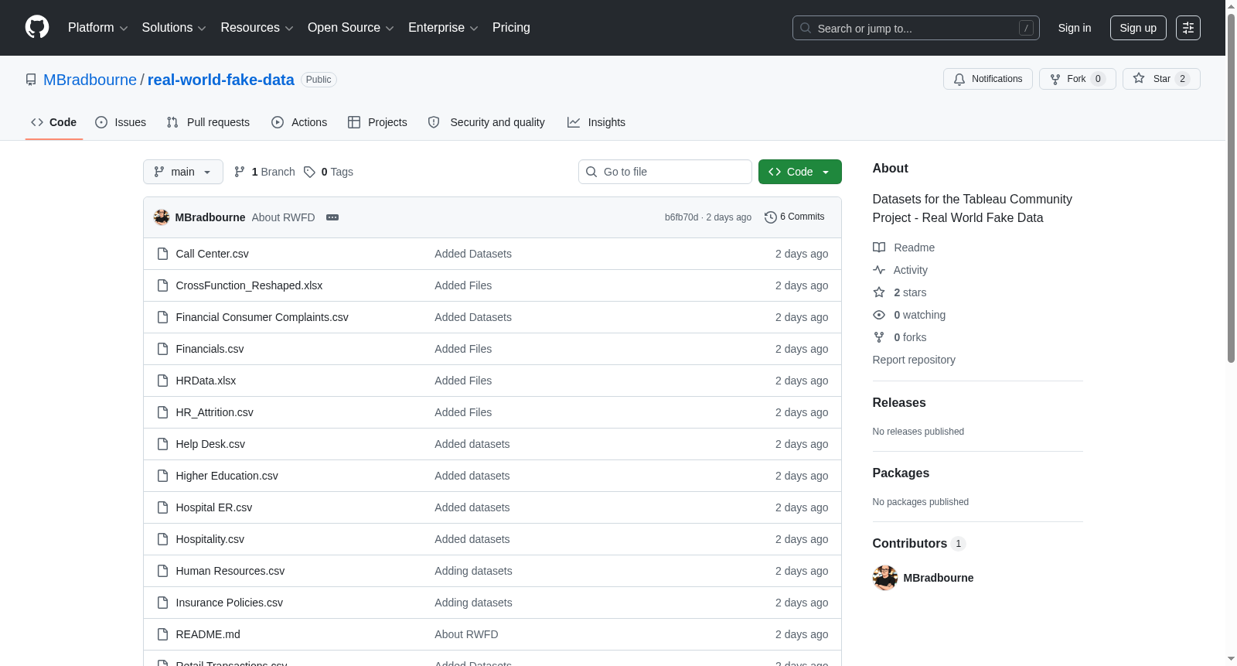This screenshot has height=666, width=1237.
Task: Open the Actions tab
Action: click(299, 122)
